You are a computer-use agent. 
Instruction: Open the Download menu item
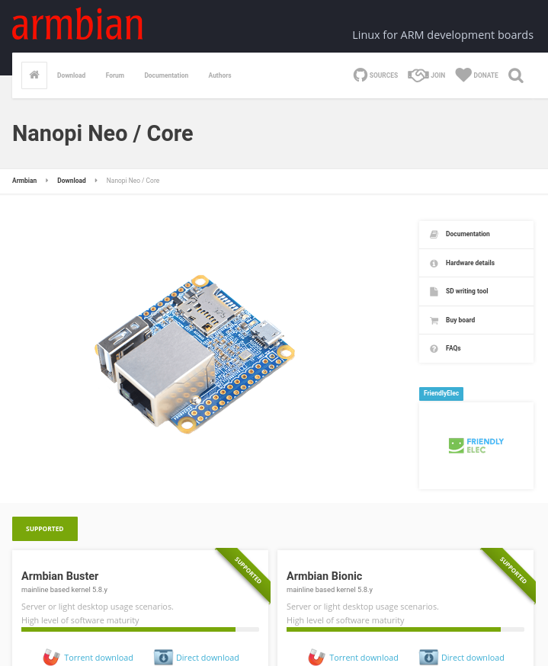click(x=72, y=75)
